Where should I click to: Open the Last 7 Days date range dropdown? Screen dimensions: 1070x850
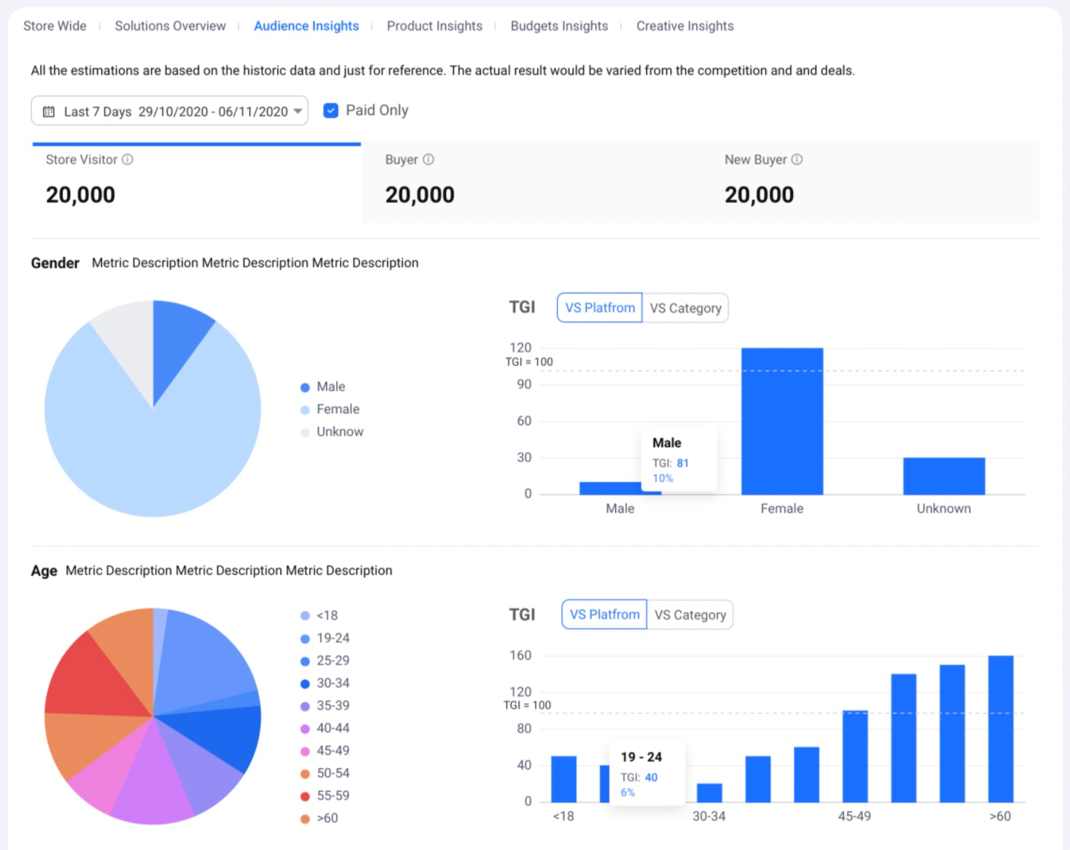coord(297,110)
